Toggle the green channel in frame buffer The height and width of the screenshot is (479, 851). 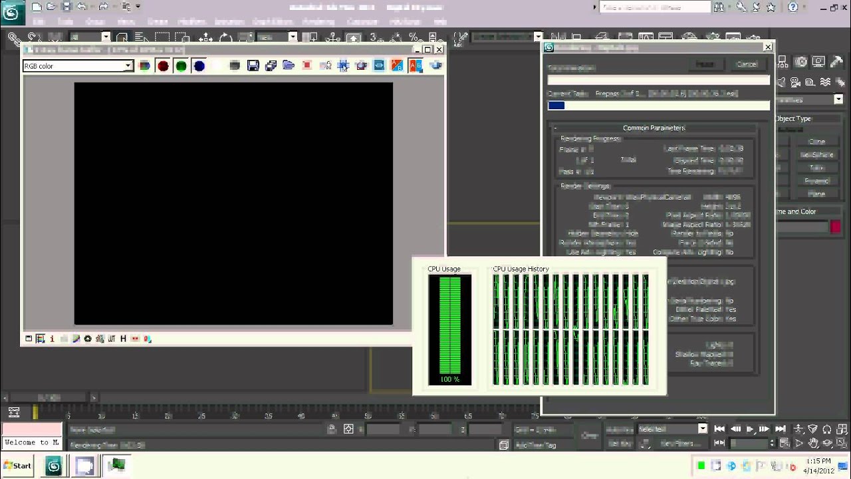point(181,66)
